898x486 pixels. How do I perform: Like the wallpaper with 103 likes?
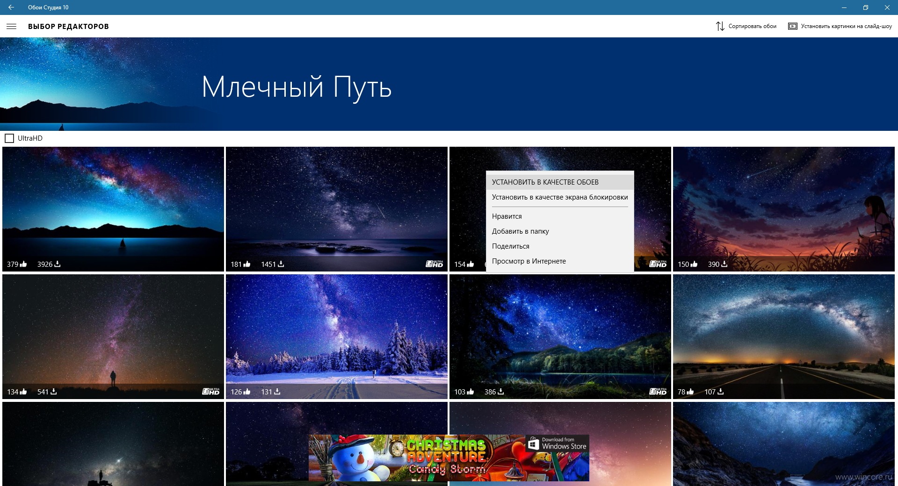tap(471, 392)
